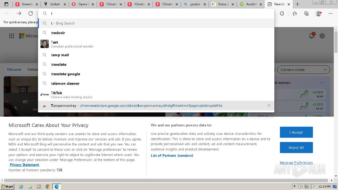The height and width of the screenshot is (190, 338).
Task: Open Manage Preferences link
Action: (296, 163)
